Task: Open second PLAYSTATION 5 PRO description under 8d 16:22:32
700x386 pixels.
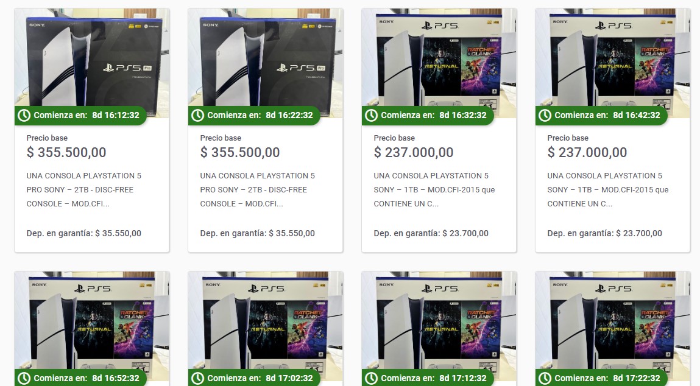Action: click(x=258, y=190)
